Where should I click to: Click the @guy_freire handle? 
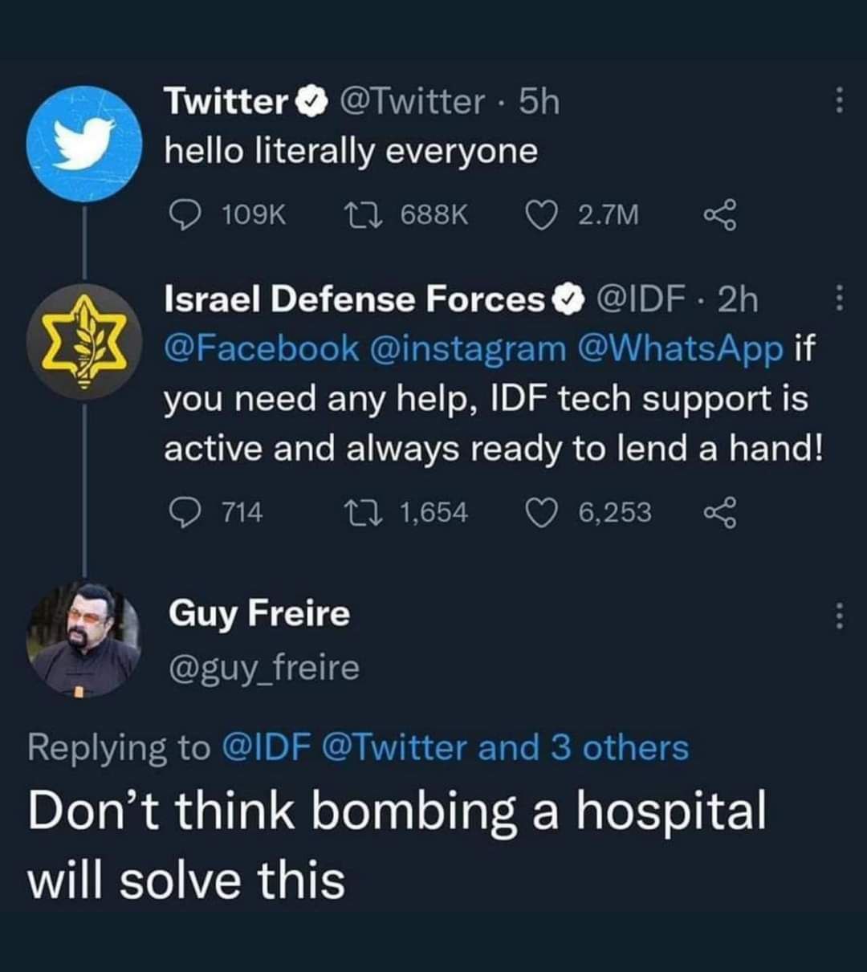click(264, 667)
